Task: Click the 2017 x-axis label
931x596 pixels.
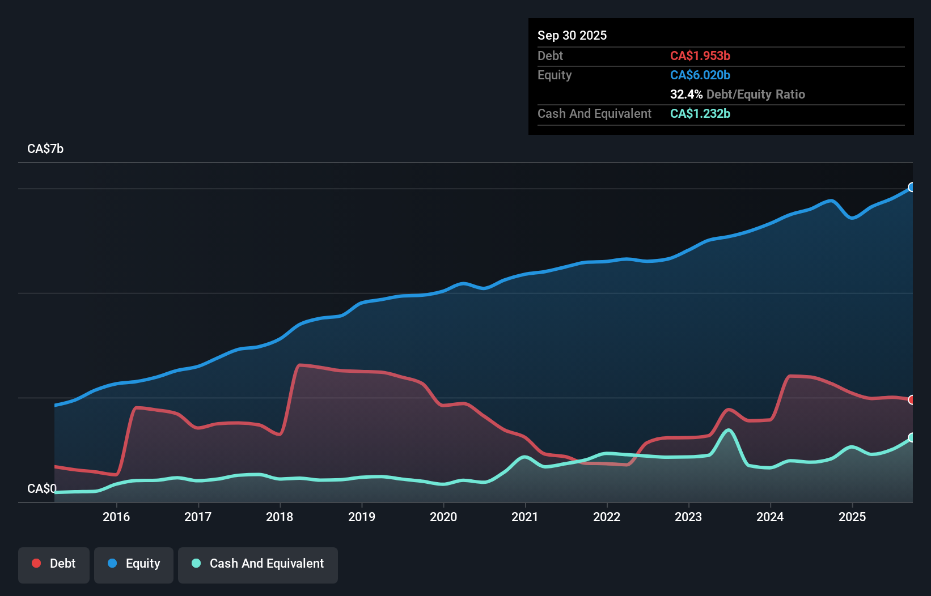Action: tap(198, 517)
